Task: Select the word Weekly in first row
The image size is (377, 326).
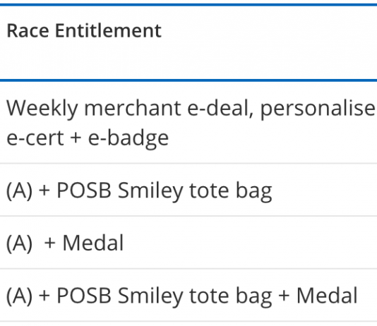Action: pyautogui.click(x=42, y=109)
